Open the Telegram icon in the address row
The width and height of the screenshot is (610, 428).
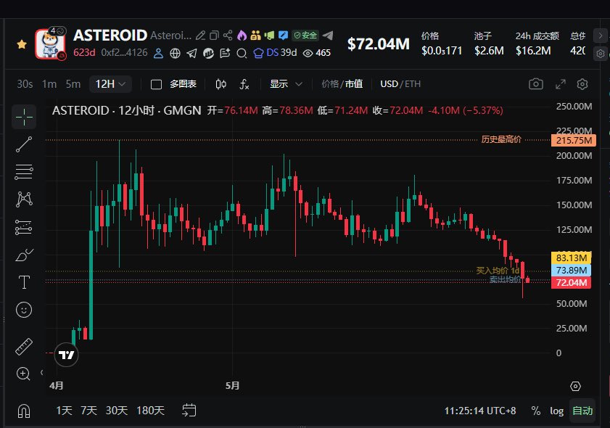(191, 53)
